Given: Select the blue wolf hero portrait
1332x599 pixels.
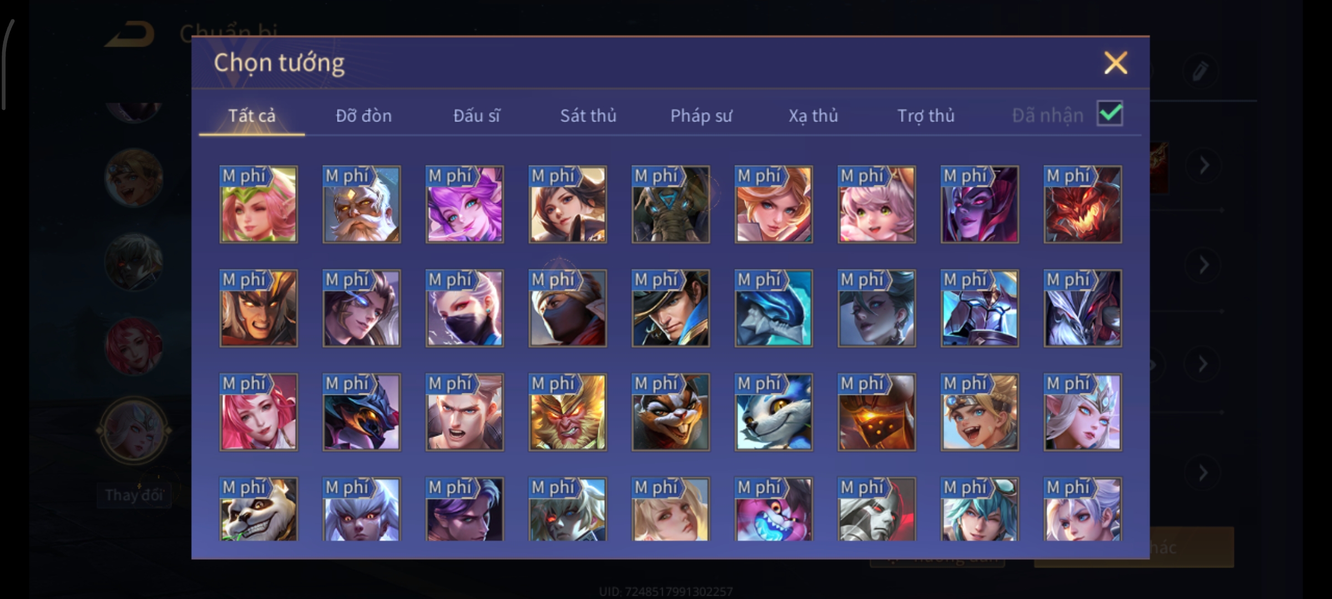Looking at the screenshot, I should tap(773, 412).
